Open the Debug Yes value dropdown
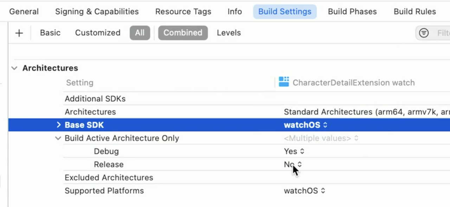Screen dimensions: 450x207 point(294,151)
